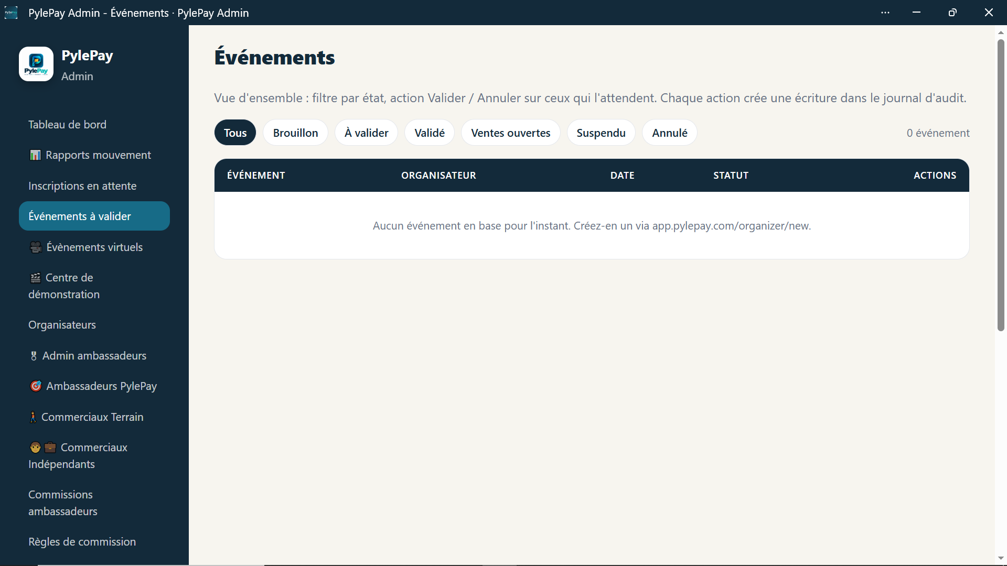Screen dimensions: 1007x566
Task: Restore down the PylePay Admin window
Action: click(x=952, y=13)
